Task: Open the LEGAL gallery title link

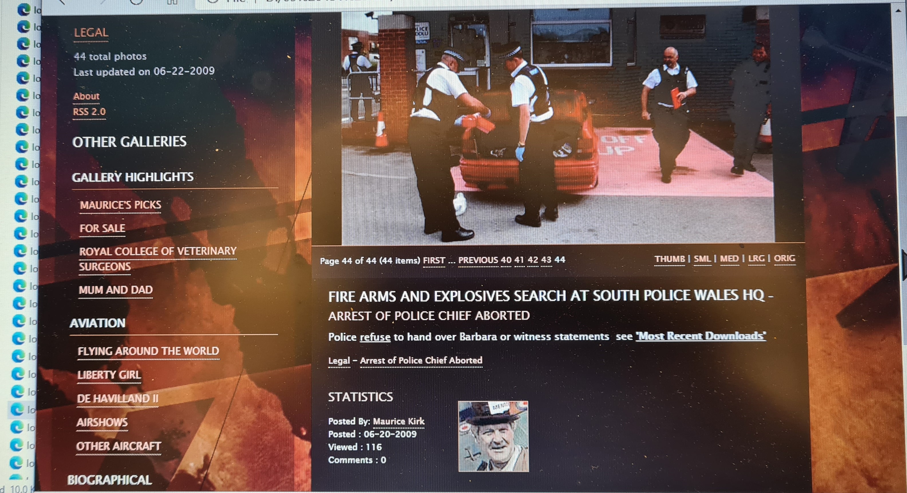Action: point(91,33)
